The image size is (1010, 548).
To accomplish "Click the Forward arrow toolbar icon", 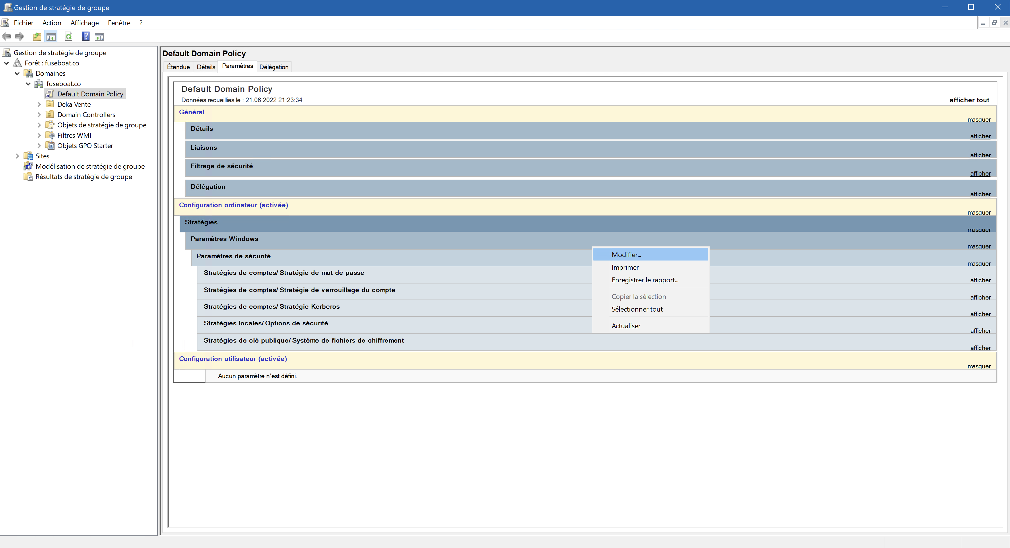I will 19,37.
